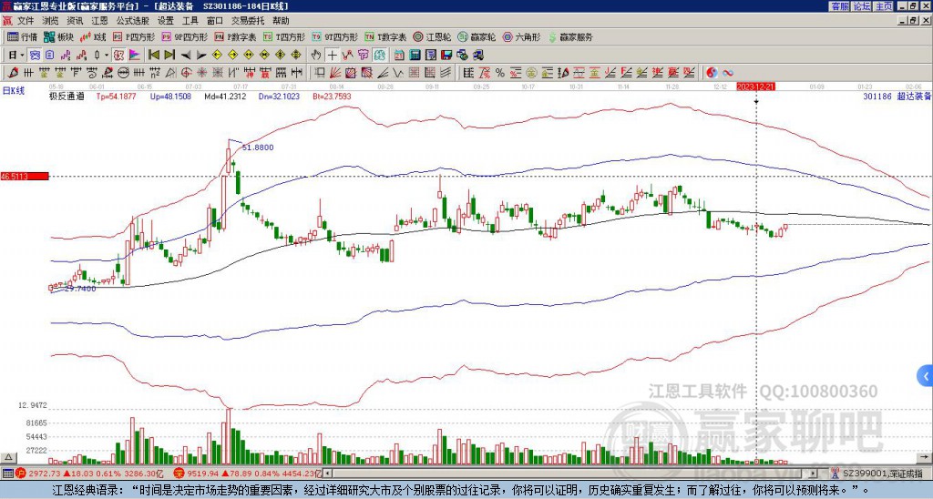Click the horizontal scrollbar right arrow

click(813, 474)
